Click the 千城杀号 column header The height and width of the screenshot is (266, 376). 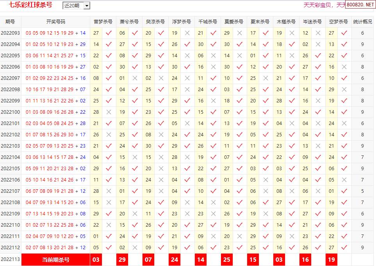point(208,22)
